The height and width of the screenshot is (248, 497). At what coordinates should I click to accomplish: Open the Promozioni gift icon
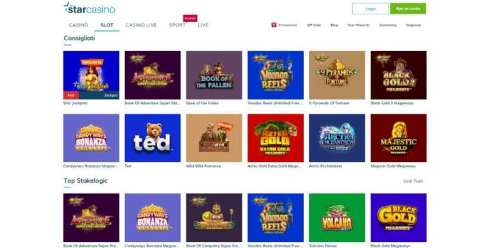(274, 25)
